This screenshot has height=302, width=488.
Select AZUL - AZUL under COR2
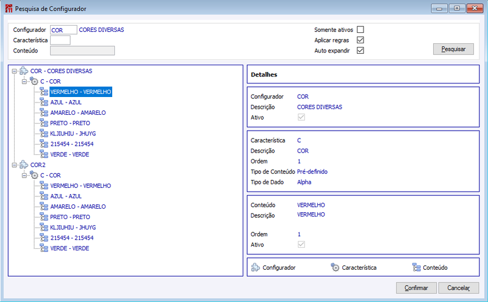pyautogui.click(x=66, y=196)
